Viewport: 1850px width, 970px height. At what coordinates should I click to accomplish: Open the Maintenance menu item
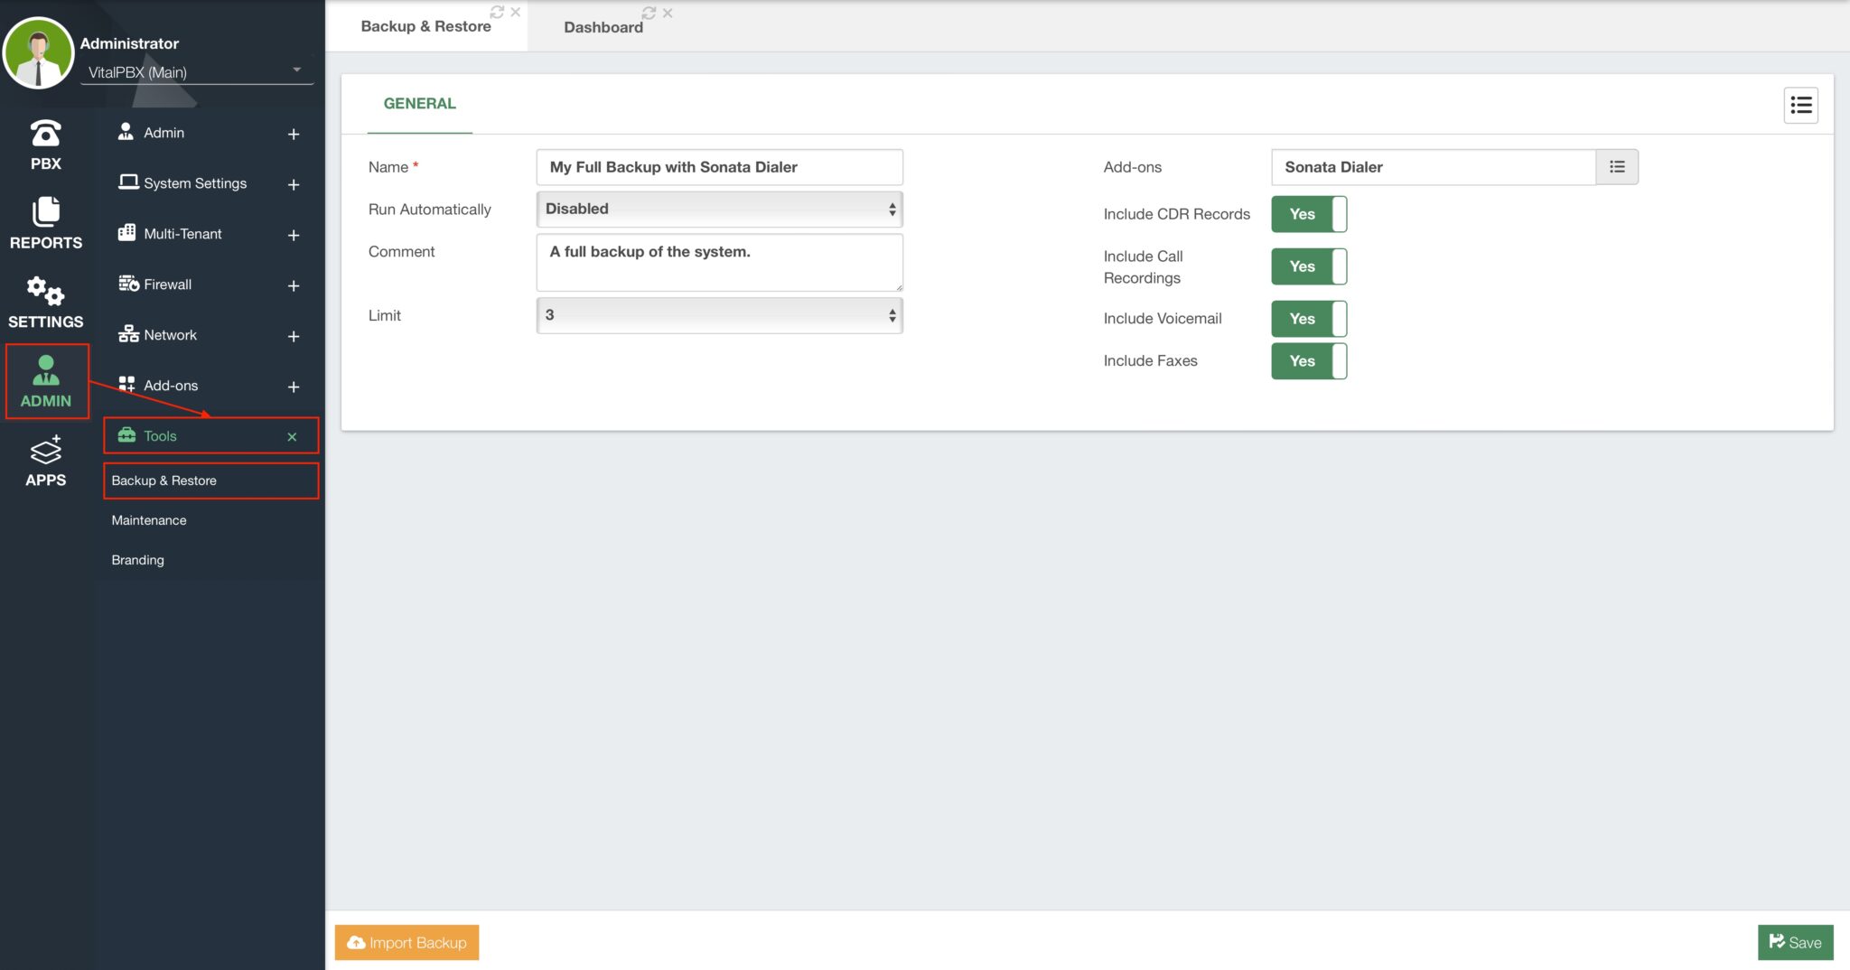(149, 520)
